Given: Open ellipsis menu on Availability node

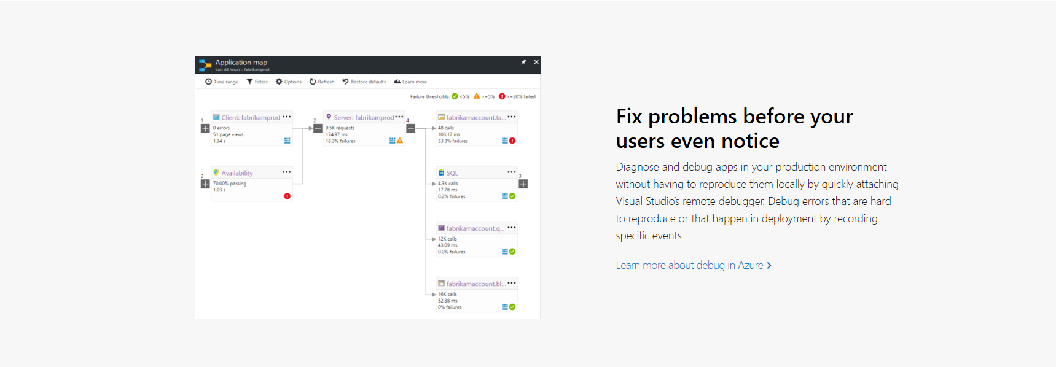Looking at the screenshot, I should [x=286, y=172].
